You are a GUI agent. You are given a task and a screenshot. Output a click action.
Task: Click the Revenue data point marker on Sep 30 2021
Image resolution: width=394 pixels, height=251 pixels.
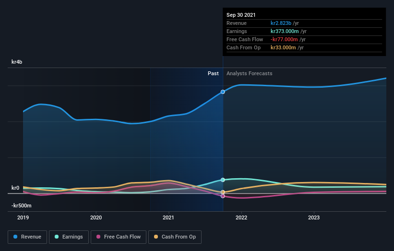tap(223, 92)
